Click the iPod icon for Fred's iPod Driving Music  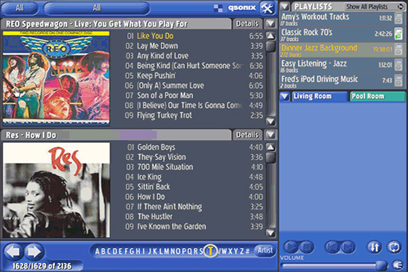(x=398, y=80)
